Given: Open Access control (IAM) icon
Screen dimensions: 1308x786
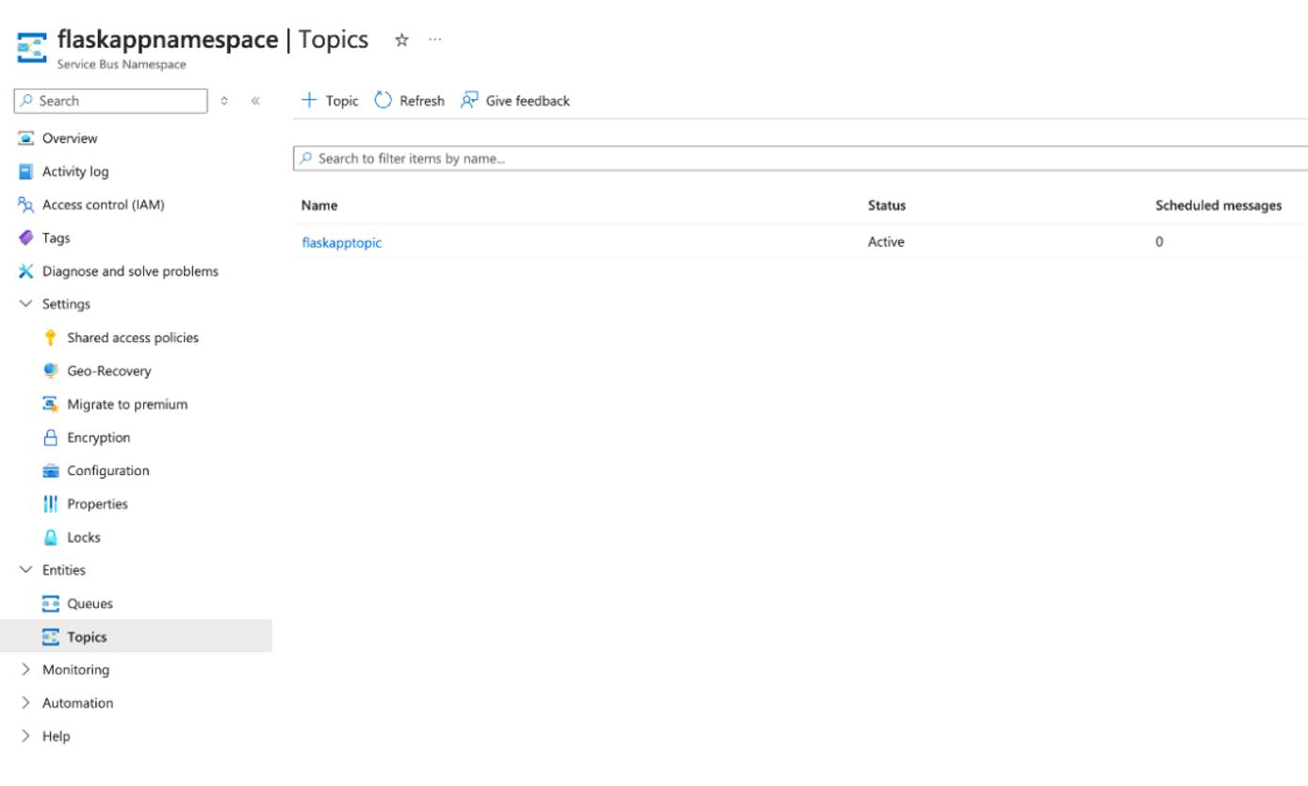Looking at the screenshot, I should click(x=26, y=205).
